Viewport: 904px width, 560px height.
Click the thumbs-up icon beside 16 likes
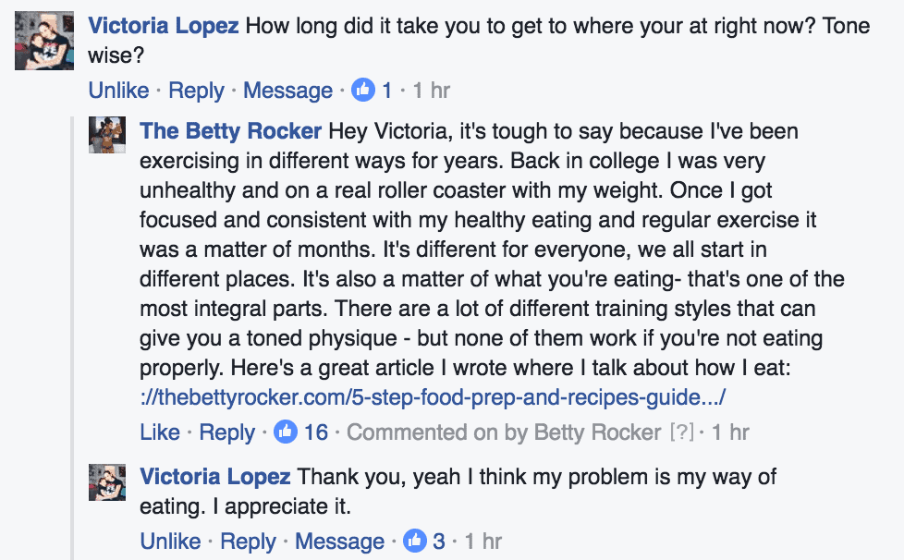coord(286,432)
